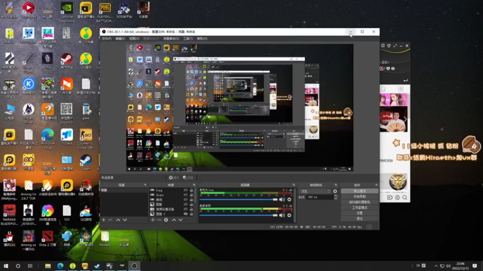Screen dimensions: 483x271
Task: Toggle lock on the 图像 2 source
Action: click(x=191, y=214)
